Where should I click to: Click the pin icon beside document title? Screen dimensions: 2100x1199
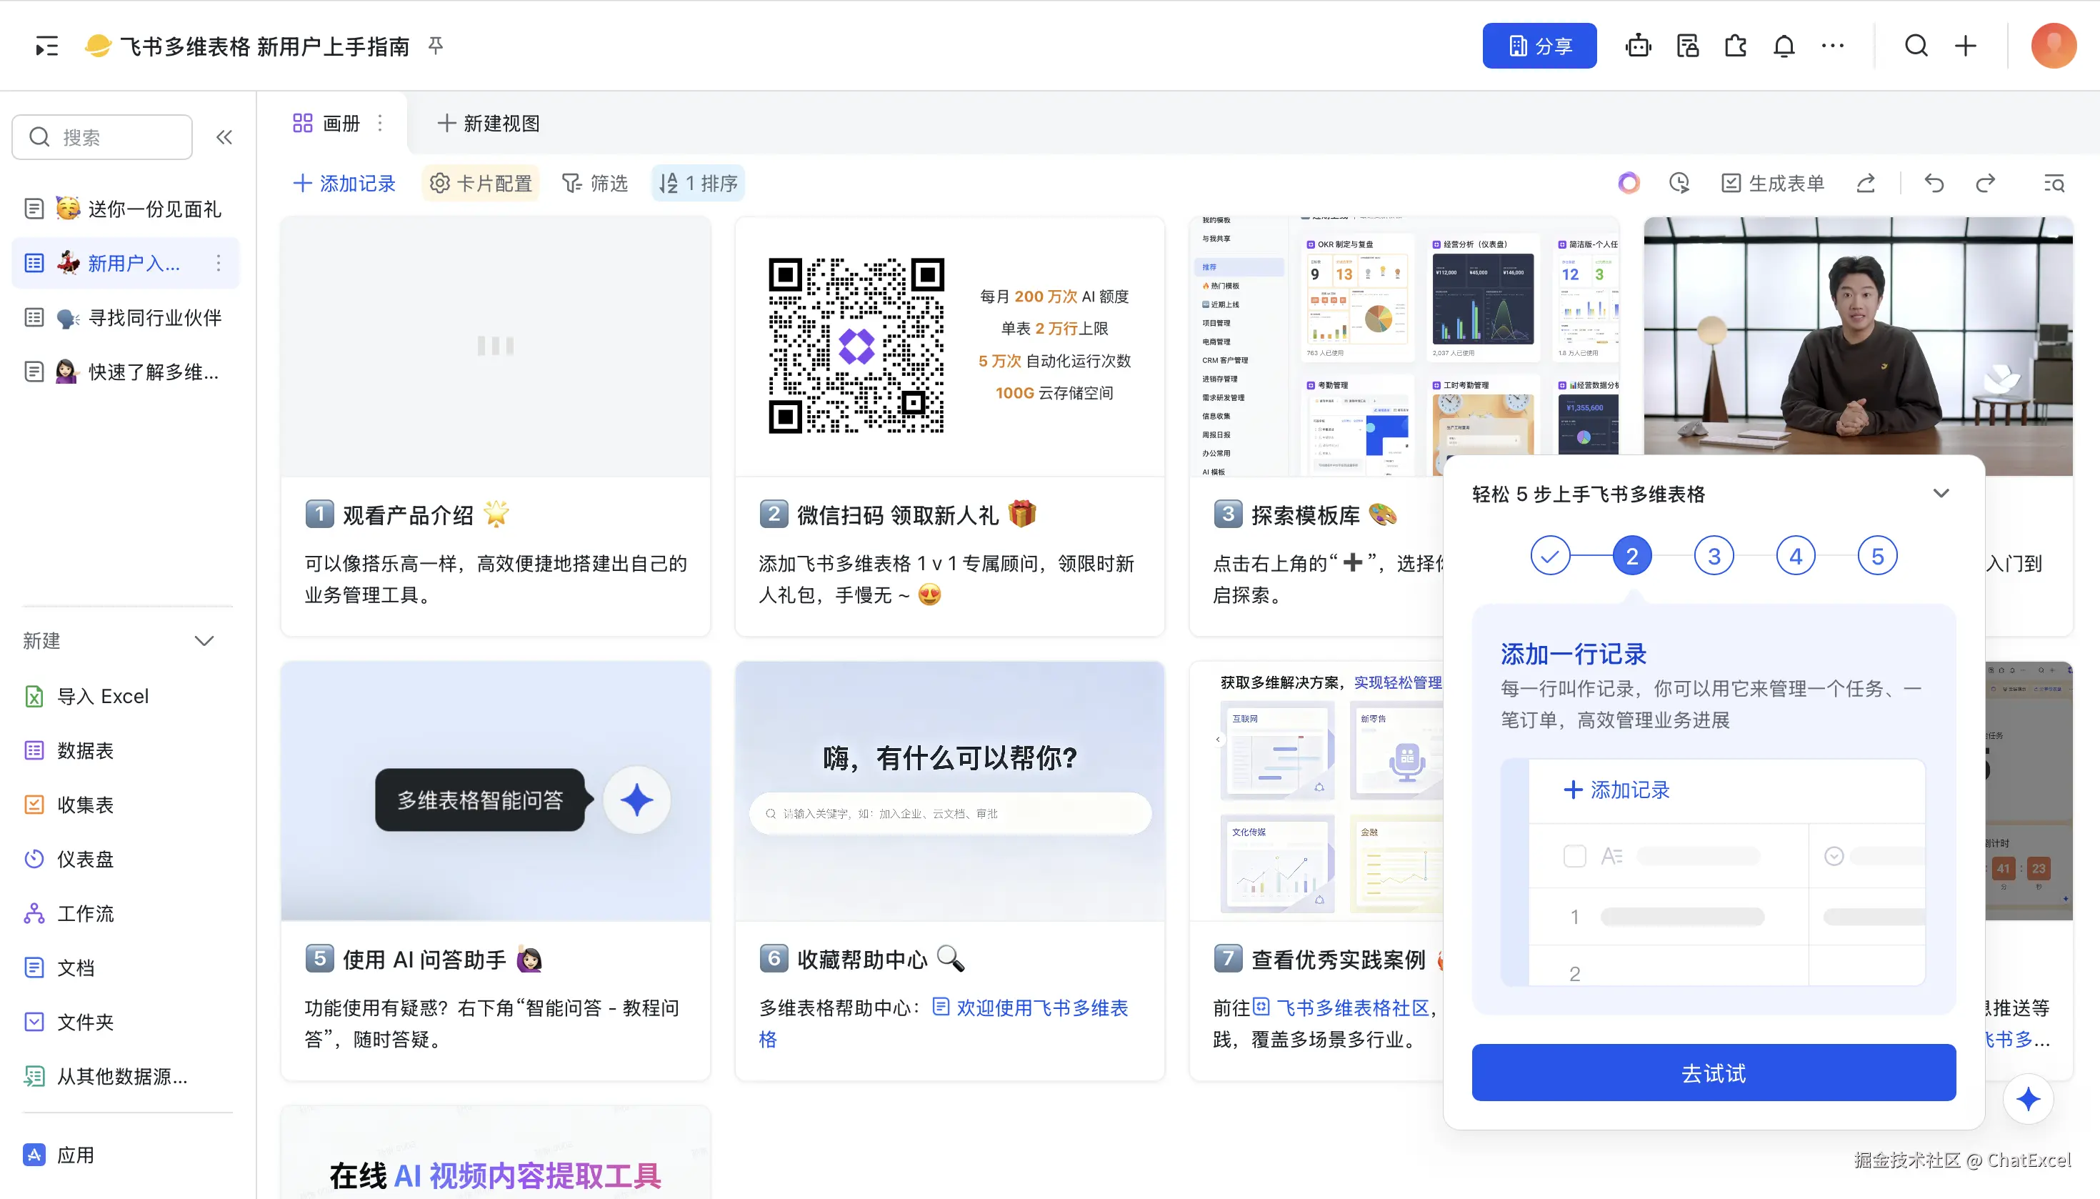[436, 46]
